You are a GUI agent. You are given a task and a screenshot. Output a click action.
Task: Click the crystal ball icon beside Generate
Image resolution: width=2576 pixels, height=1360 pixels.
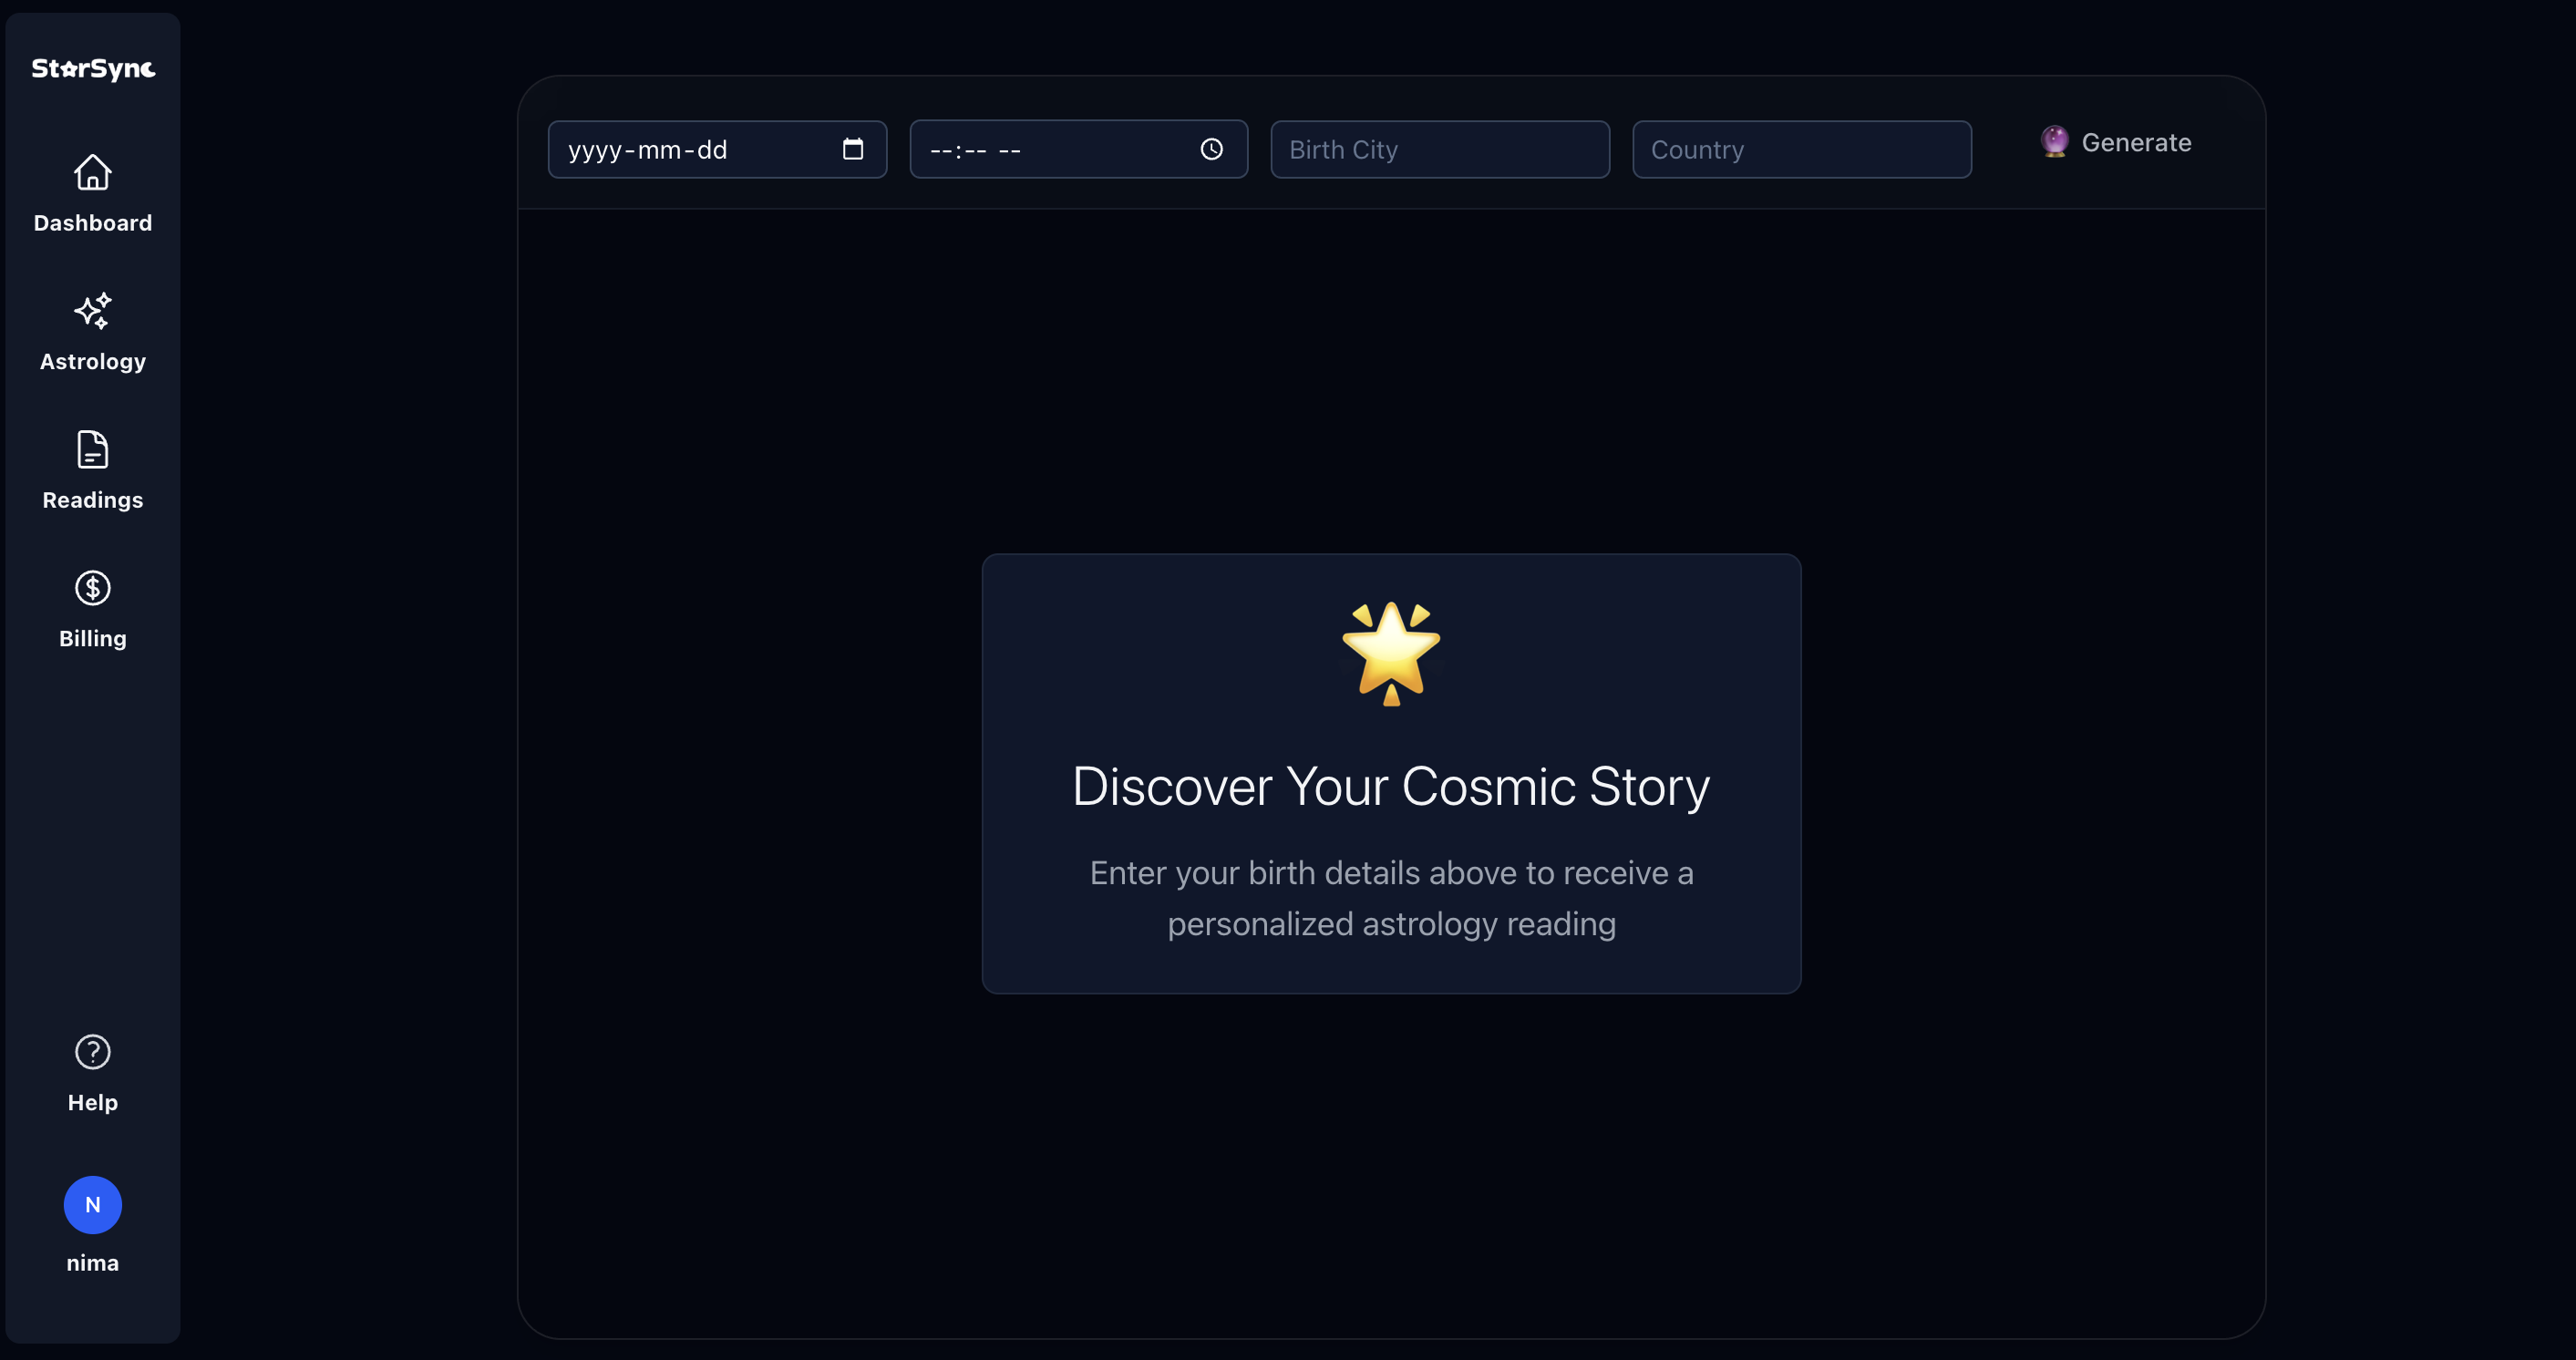(2054, 142)
